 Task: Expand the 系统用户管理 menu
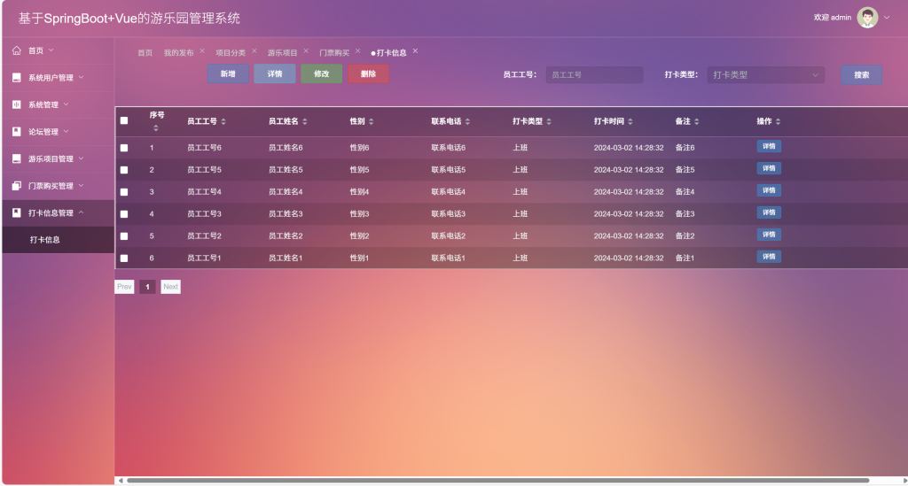[x=81, y=77]
